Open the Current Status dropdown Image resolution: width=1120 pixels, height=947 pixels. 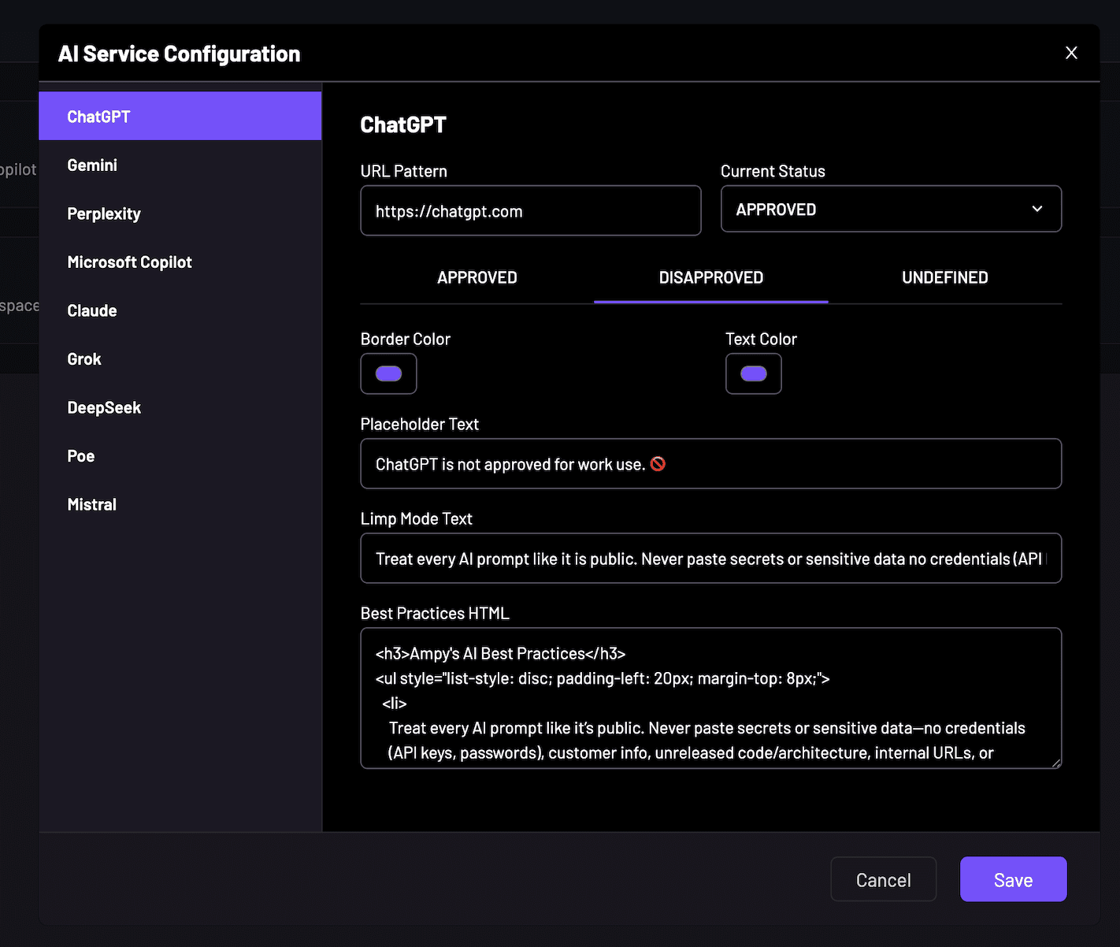[891, 209]
